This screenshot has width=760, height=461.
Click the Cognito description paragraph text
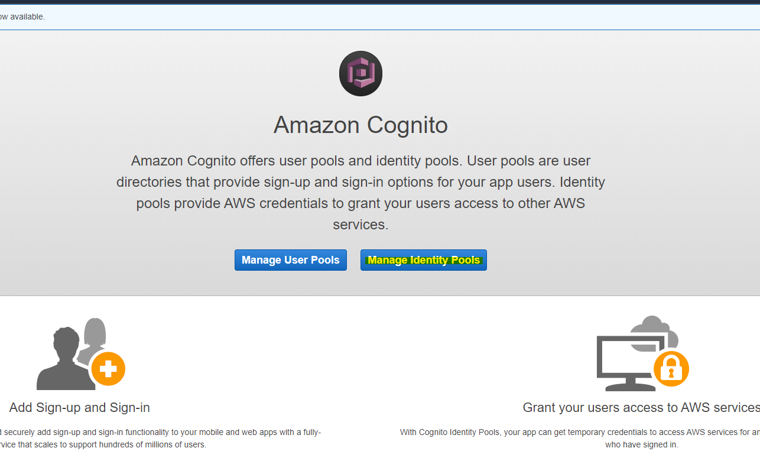(x=360, y=192)
